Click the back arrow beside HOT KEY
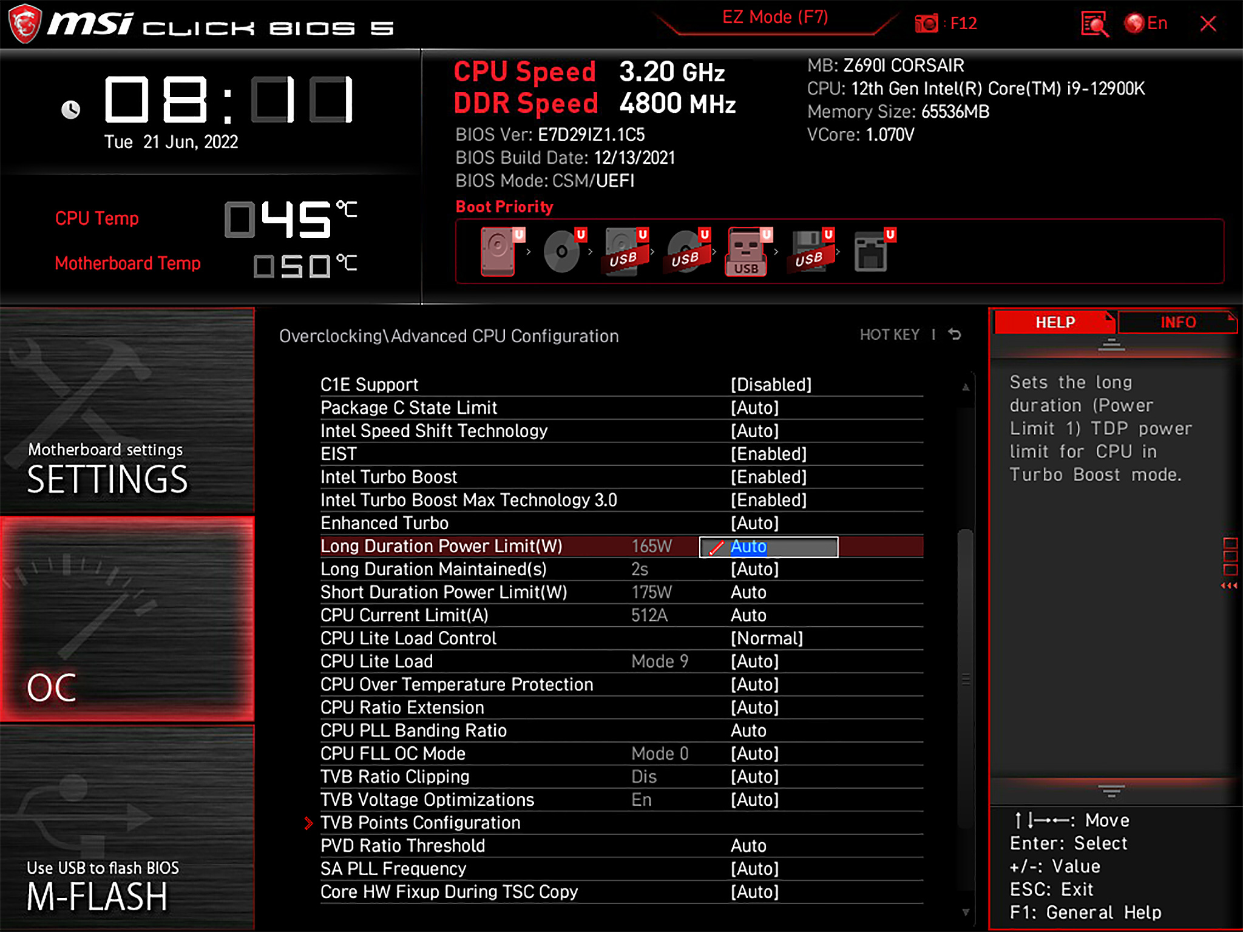The image size is (1243, 932). click(955, 334)
